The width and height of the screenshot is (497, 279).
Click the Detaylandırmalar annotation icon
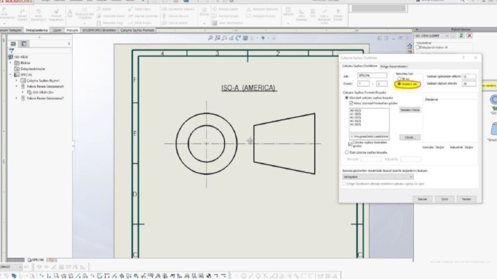coord(17,69)
